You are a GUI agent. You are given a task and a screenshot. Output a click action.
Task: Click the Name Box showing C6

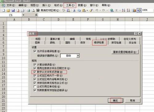pyautogui.click(x=11, y=15)
